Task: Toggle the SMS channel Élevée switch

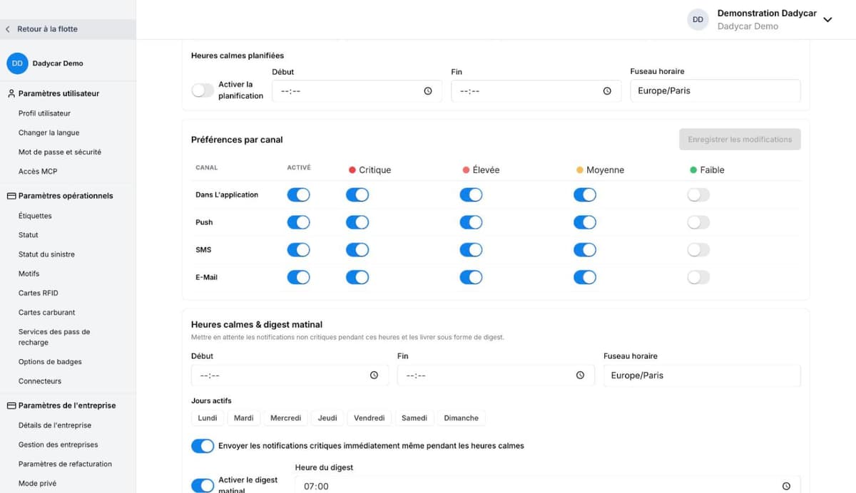Action: coord(471,250)
